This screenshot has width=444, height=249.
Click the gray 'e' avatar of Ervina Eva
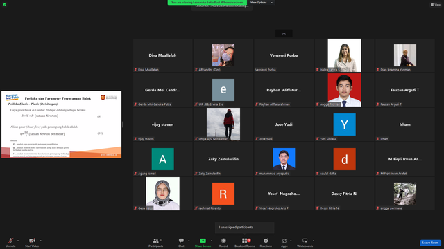click(223, 90)
